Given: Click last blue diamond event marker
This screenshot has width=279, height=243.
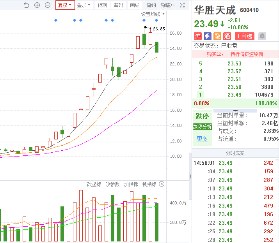Looking at the screenshot, I should click(156, 20).
